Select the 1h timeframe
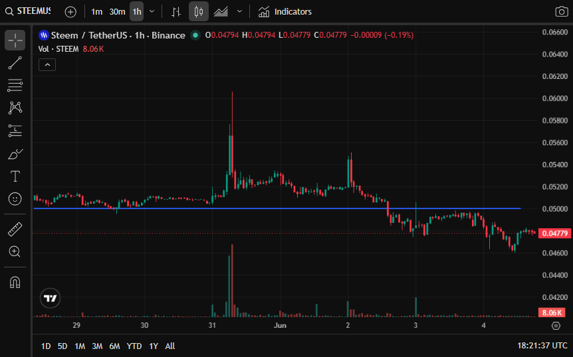 coord(137,12)
